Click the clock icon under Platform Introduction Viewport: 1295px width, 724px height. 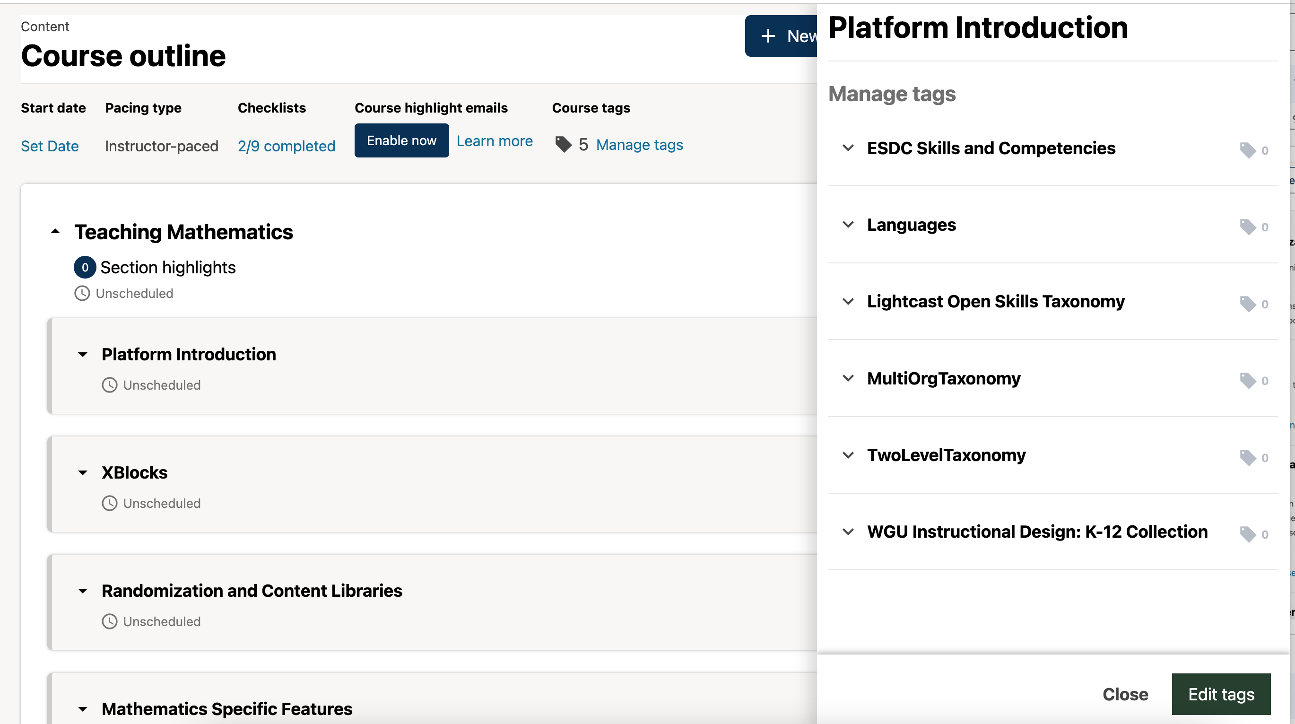pos(109,385)
